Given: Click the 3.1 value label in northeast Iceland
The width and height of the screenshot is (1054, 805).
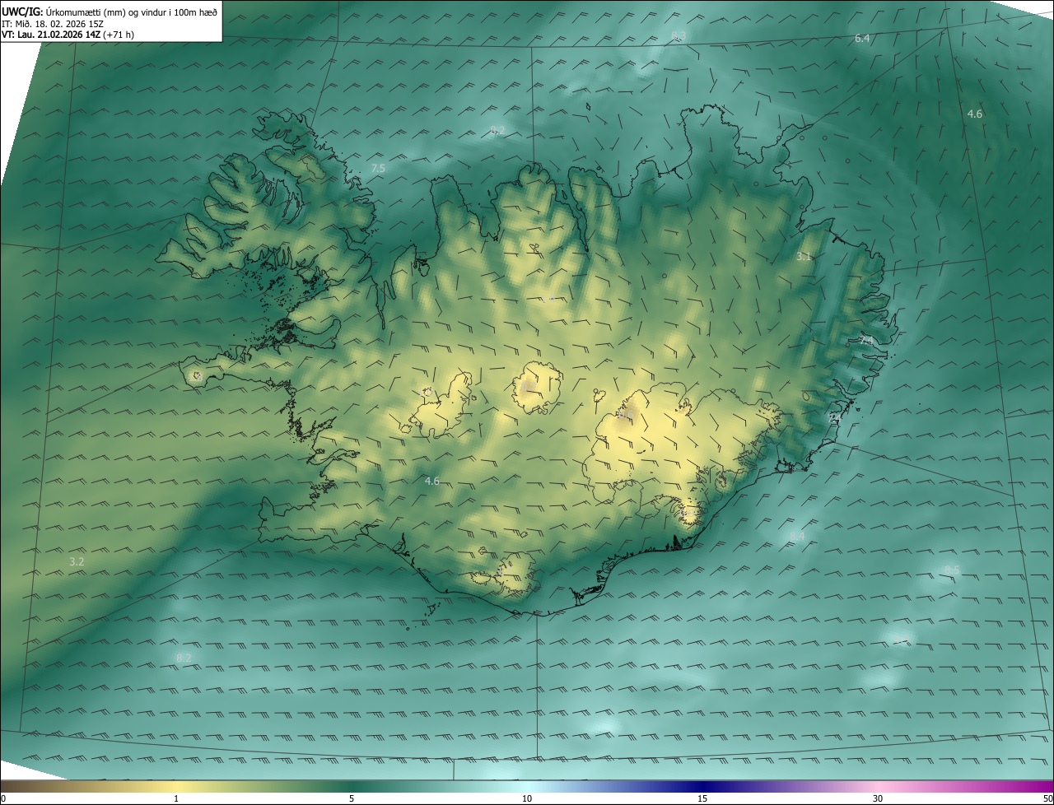Looking at the screenshot, I should (x=804, y=257).
